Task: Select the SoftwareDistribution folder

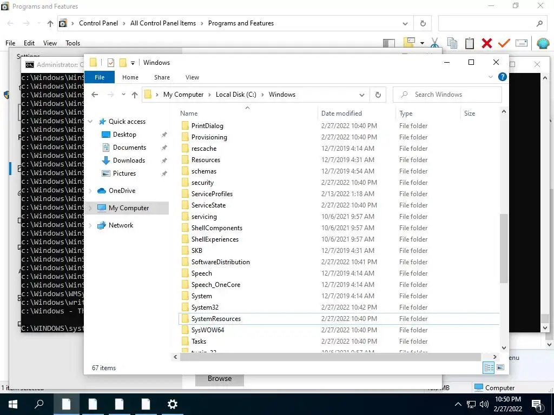Action: click(x=221, y=262)
